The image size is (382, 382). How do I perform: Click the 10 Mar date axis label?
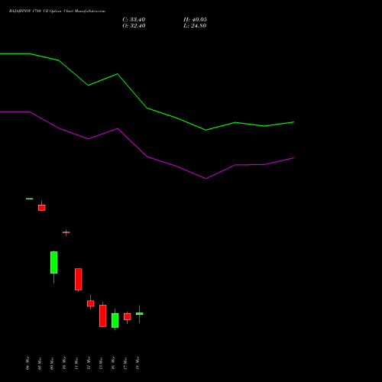point(64,363)
